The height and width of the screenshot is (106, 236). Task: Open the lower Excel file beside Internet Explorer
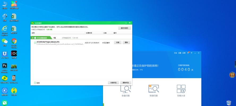point(14,30)
